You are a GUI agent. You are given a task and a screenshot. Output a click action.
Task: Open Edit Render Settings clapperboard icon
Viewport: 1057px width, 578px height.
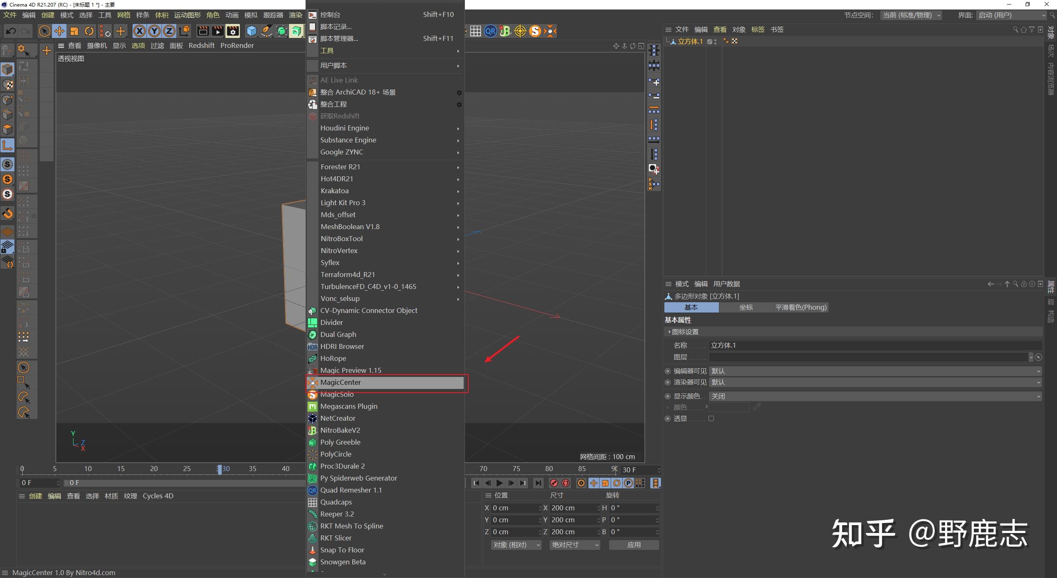pyautogui.click(x=233, y=31)
